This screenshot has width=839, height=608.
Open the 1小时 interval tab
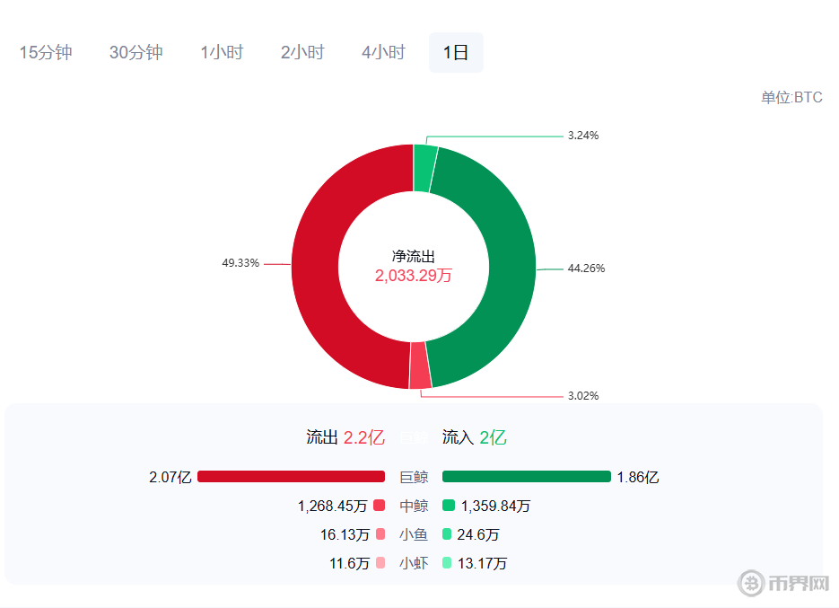(222, 52)
